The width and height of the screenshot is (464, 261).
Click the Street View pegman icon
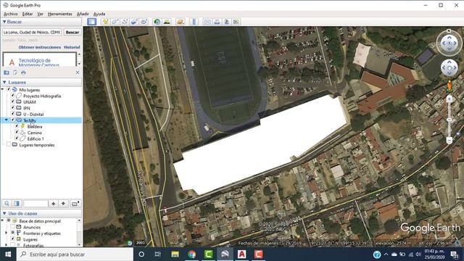[x=449, y=86]
